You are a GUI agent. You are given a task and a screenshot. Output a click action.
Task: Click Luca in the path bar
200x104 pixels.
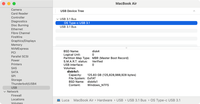pos(65,100)
